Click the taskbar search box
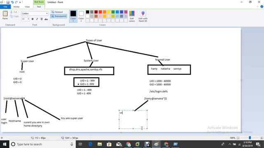Viewport: 264px width, 148px height. coord(42,144)
